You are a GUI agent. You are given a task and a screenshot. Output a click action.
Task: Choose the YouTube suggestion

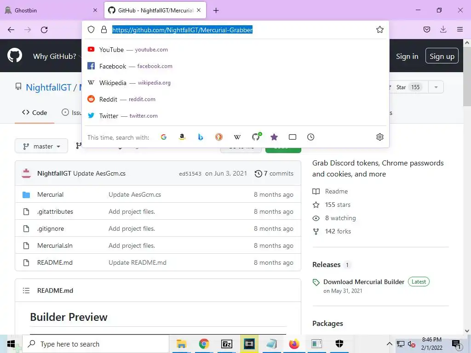235,50
